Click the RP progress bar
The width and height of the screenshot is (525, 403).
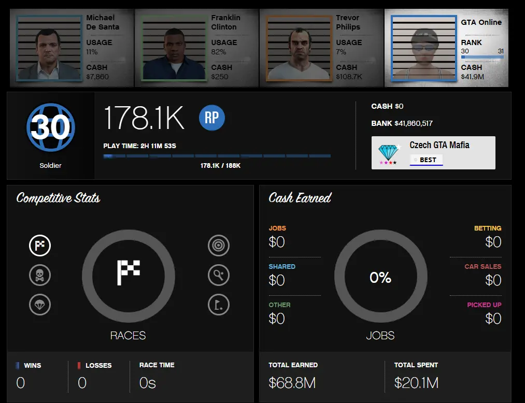pyautogui.click(x=217, y=156)
